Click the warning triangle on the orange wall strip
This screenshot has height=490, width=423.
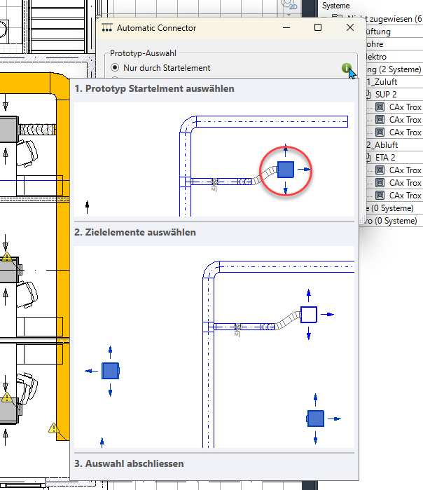(53, 428)
